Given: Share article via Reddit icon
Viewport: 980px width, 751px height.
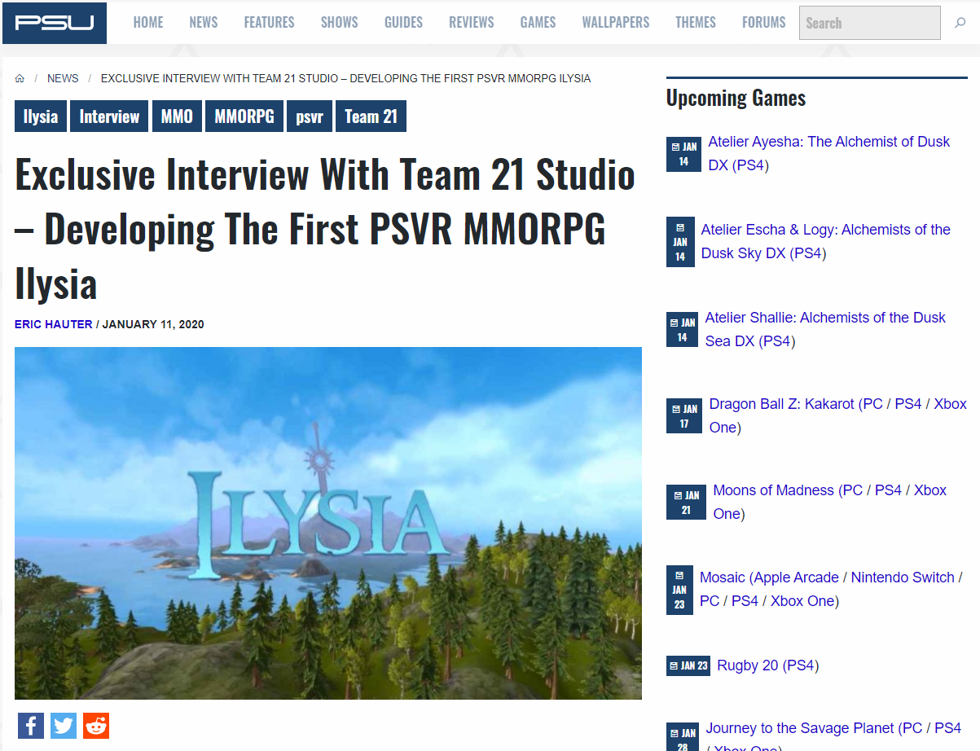Looking at the screenshot, I should [96, 725].
